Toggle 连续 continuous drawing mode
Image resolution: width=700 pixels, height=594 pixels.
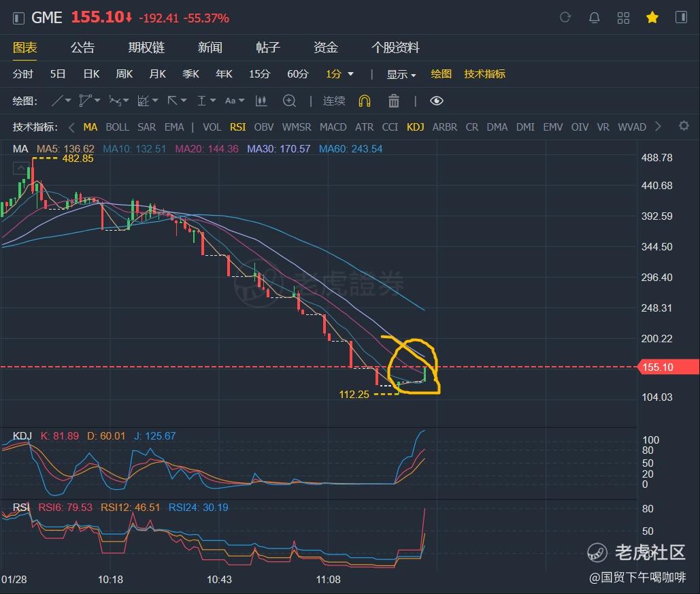[334, 101]
